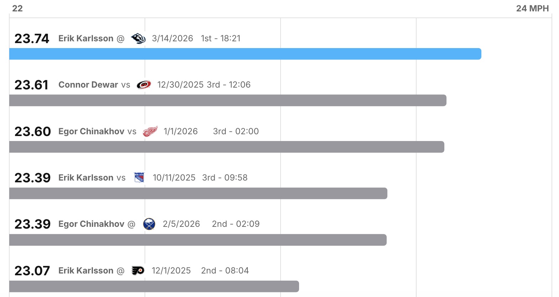
Task: Click the 23.07 speed value
Action: click(32, 271)
